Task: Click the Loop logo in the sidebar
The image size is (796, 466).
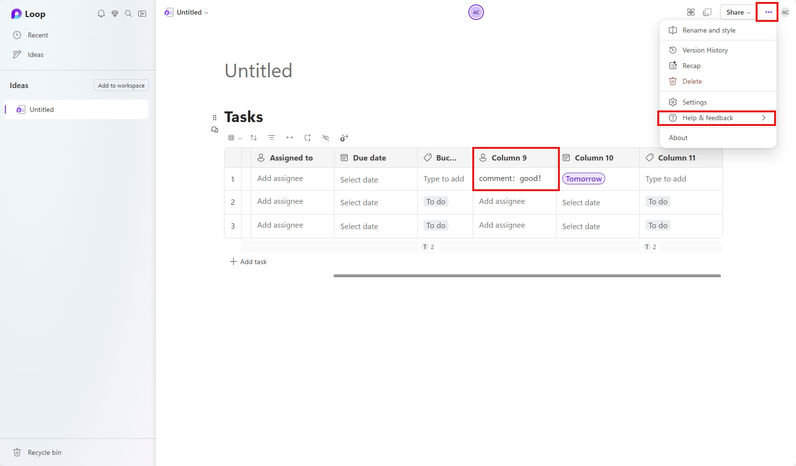Action: 16,14
